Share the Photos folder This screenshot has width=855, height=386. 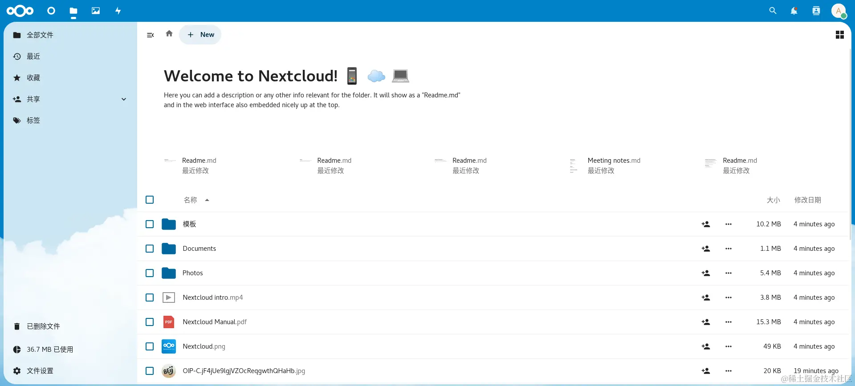click(706, 273)
